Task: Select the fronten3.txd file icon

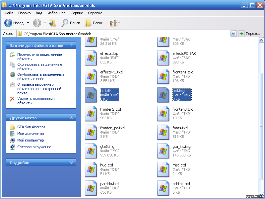Action: (163, 114)
